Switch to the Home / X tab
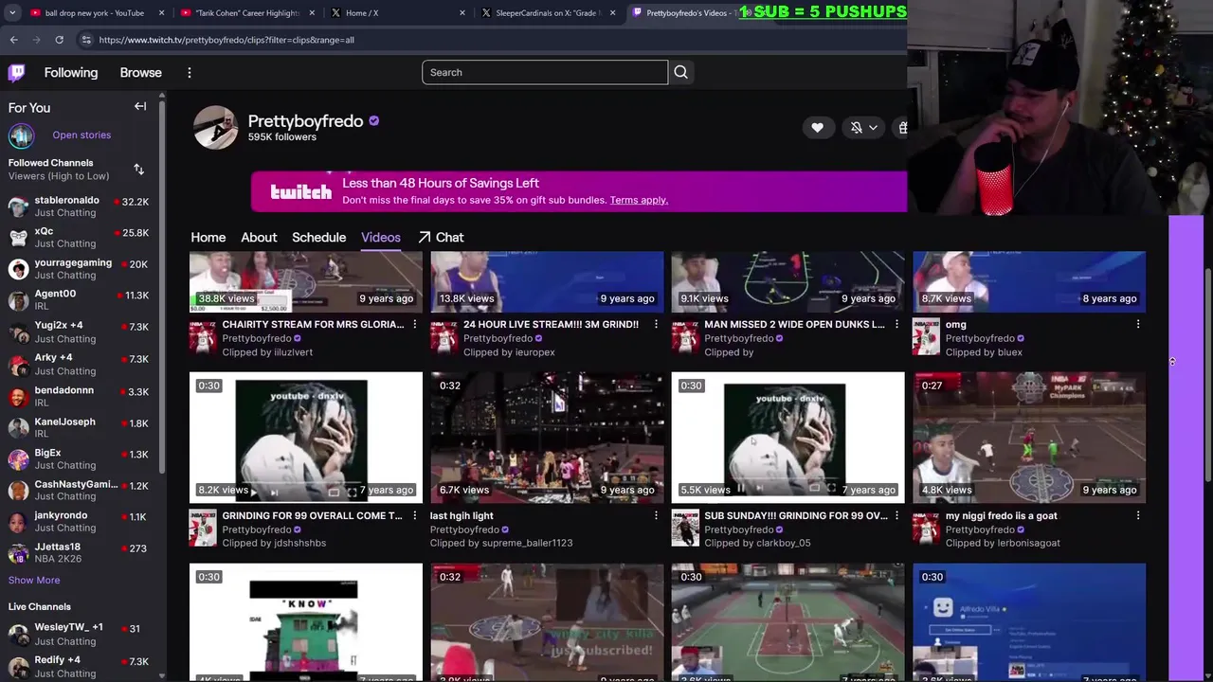Screen dimensions: 1213x682 pyautogui.click(x=398, y=13)
